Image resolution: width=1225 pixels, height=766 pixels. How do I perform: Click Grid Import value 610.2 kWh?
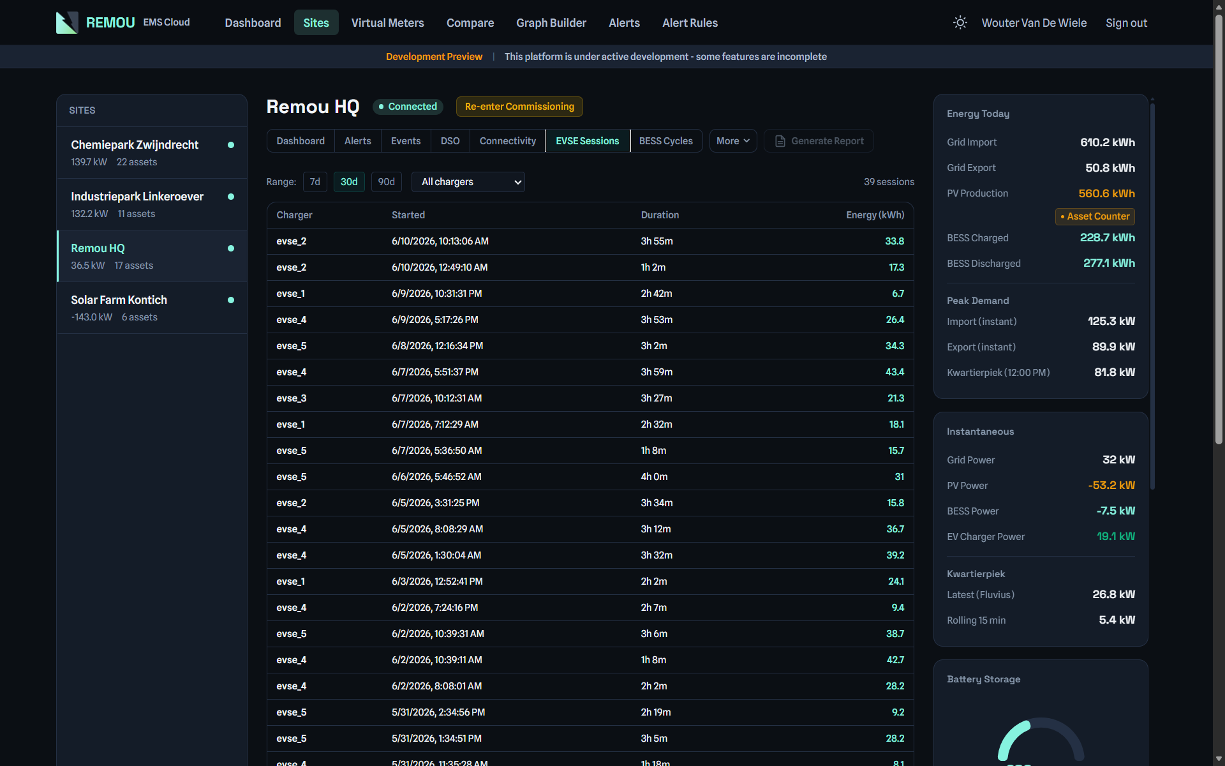coord(1108,142)
